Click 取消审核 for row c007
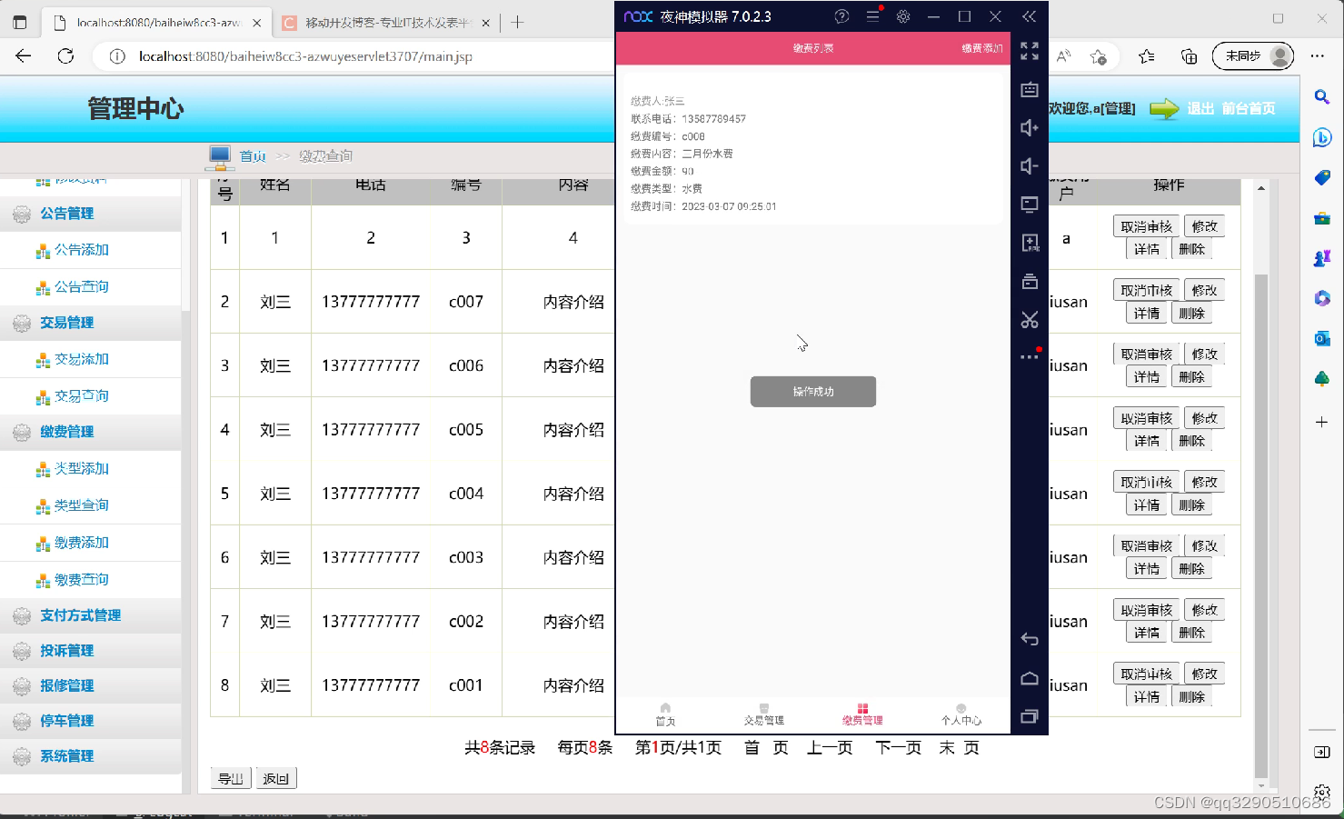Screen dimensions: 1344x819 click(1147, 290)
